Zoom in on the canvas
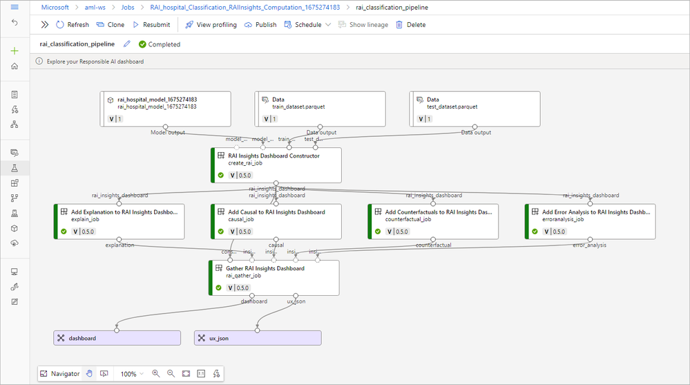The height and width of the screenshot is (385, 690). [156, 373]
